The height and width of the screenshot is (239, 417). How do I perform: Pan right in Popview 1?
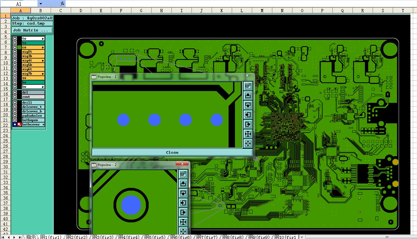click(x=248, y=124)
